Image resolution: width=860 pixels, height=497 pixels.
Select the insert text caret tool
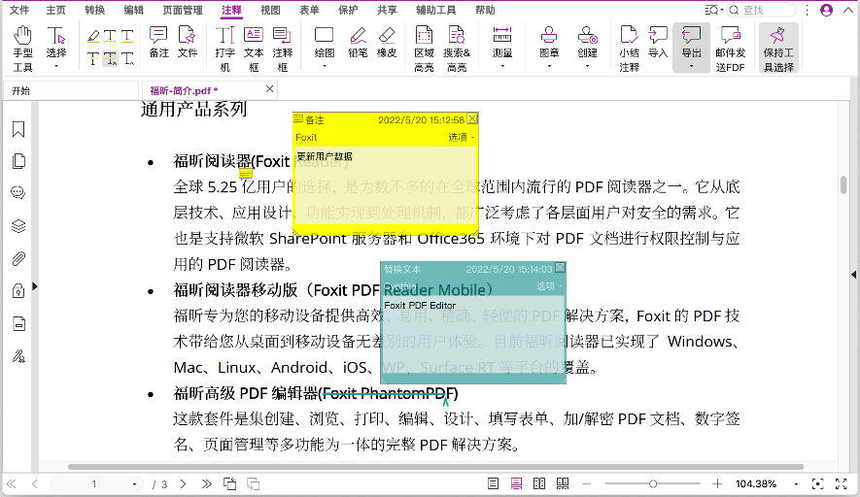(127, 58)
